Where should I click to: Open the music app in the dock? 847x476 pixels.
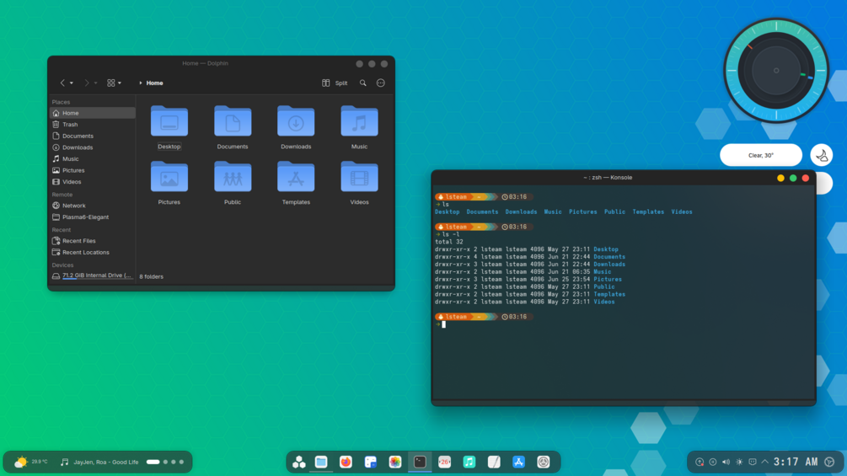pyautogui.click(x=469, y=462)
